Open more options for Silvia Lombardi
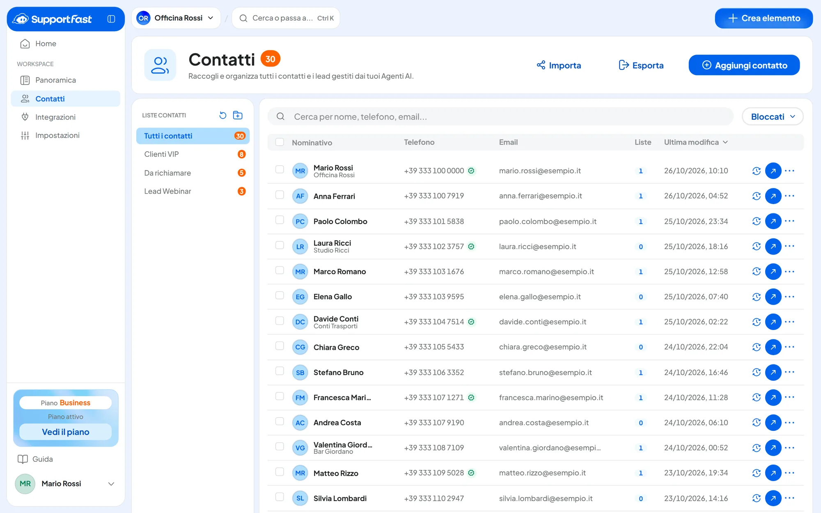Screen dimensions: 821x513 click(x=790, y=498)
